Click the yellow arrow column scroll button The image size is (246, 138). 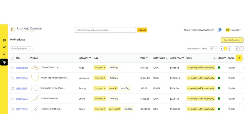[x=239, y=58]
